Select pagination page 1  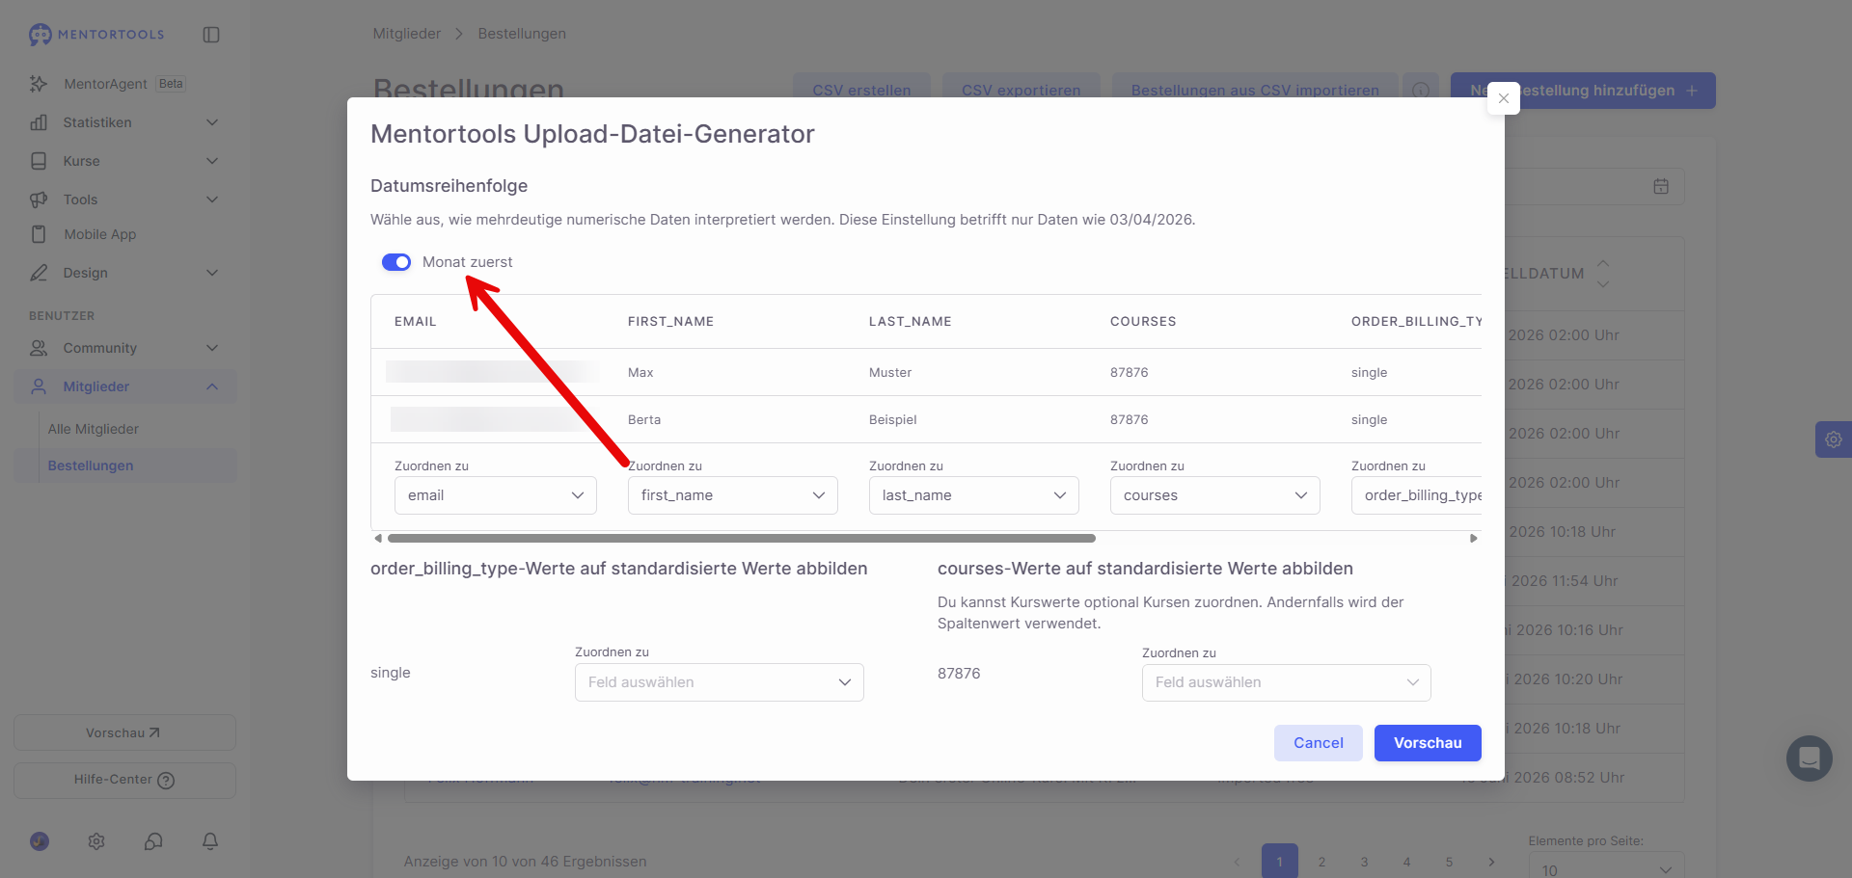(1280, 862)
